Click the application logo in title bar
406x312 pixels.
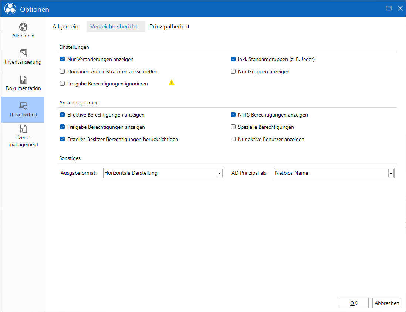[x=10, y=9]
